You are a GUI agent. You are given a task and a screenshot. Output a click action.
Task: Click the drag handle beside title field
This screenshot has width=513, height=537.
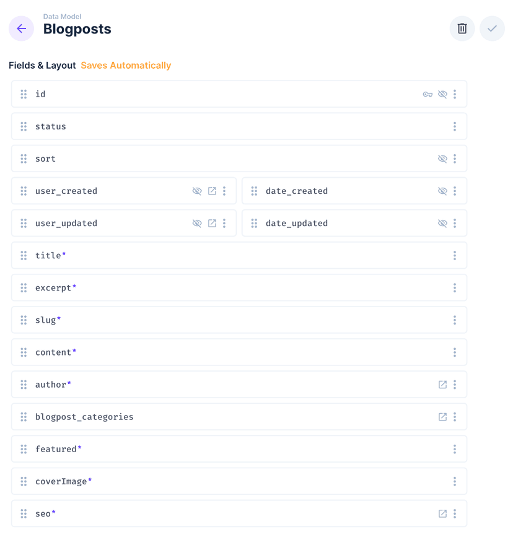coord(23,255)
